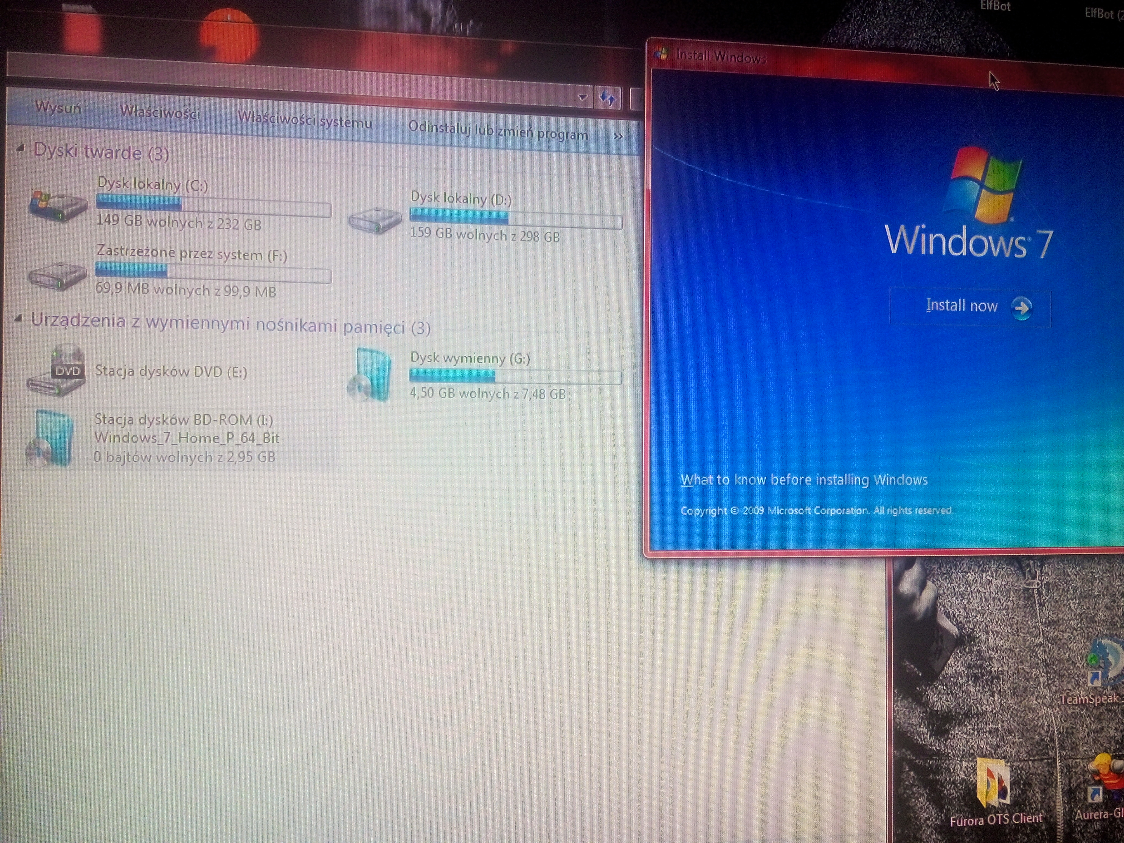
Task: Select the DVD drive (E:) icon
Action: pos(57,371)
